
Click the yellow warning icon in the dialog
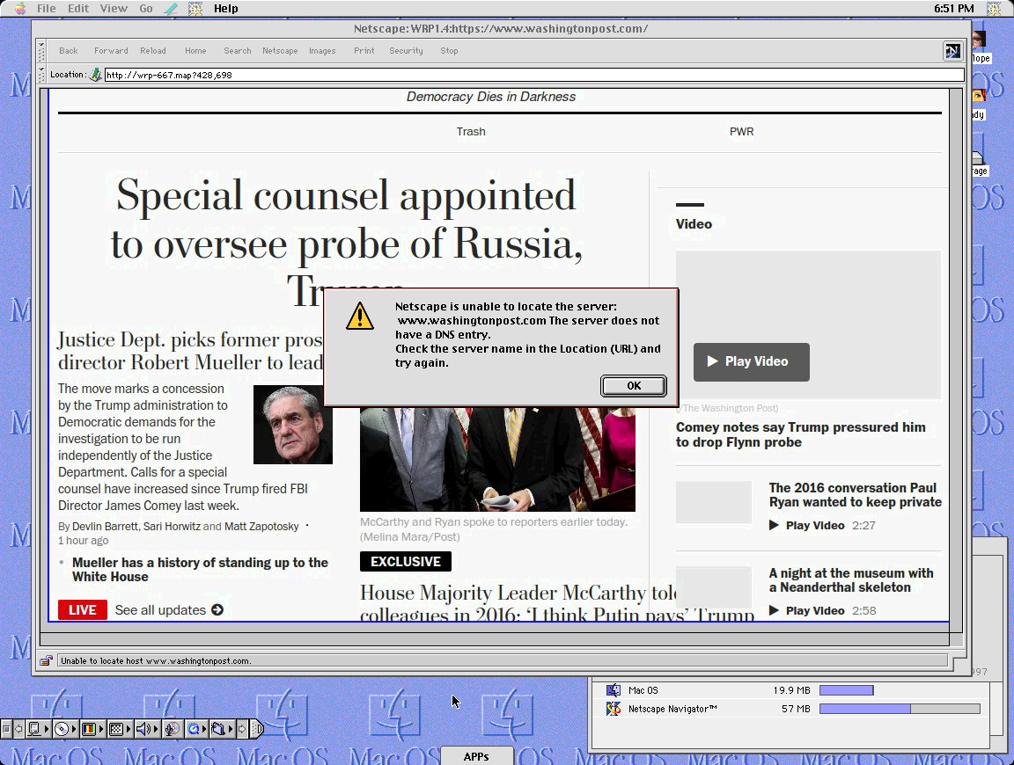coord(359,316)
